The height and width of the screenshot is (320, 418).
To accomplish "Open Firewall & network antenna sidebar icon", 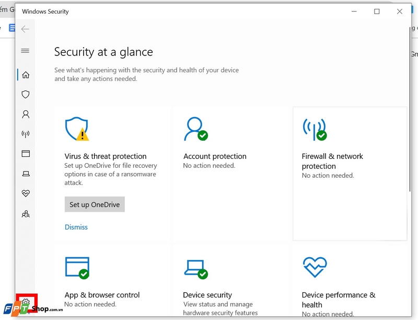I will (x=26, y=134).
